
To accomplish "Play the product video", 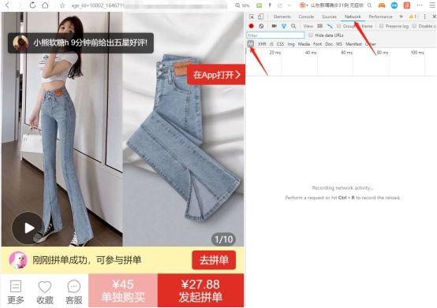I will tap(28, 228).
